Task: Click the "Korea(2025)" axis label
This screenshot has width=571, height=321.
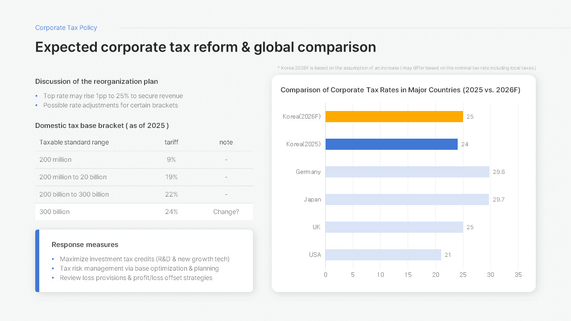Action: pyautogui.click(x=303, y=144)
